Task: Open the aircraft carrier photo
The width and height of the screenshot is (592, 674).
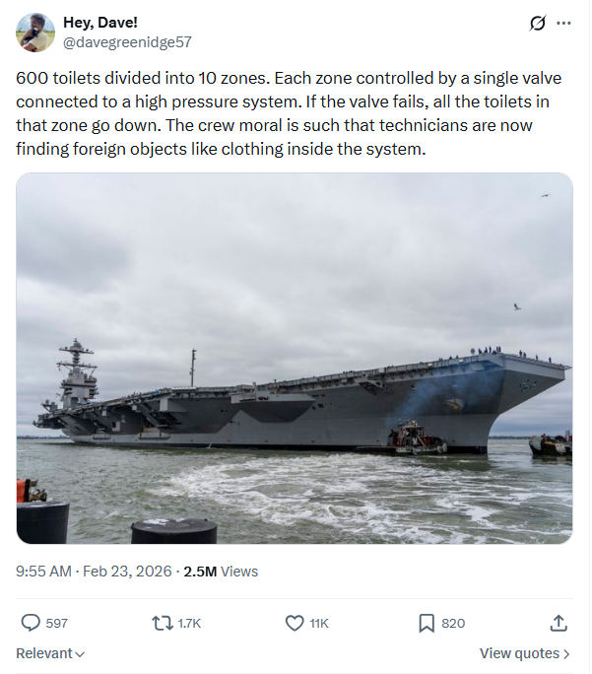Action: [x=295, y=359]
